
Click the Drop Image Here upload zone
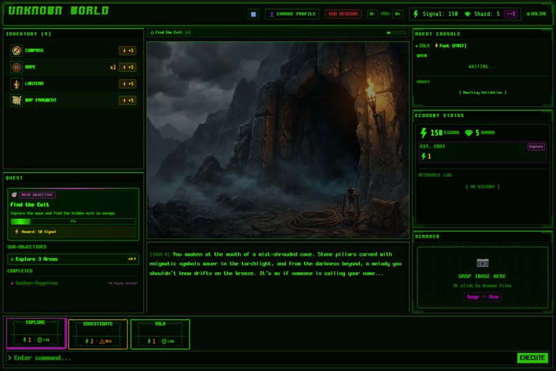pos(482,277)
